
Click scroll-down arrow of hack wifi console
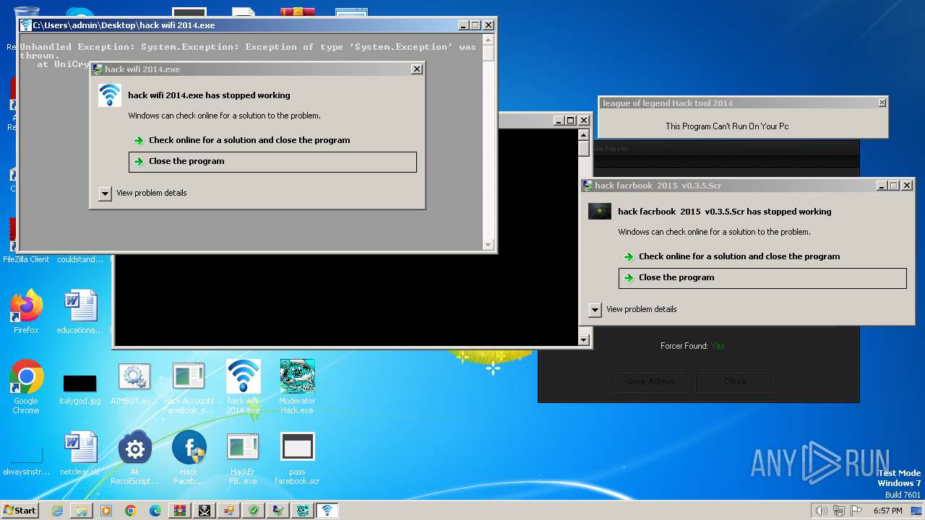pos(489,244)
